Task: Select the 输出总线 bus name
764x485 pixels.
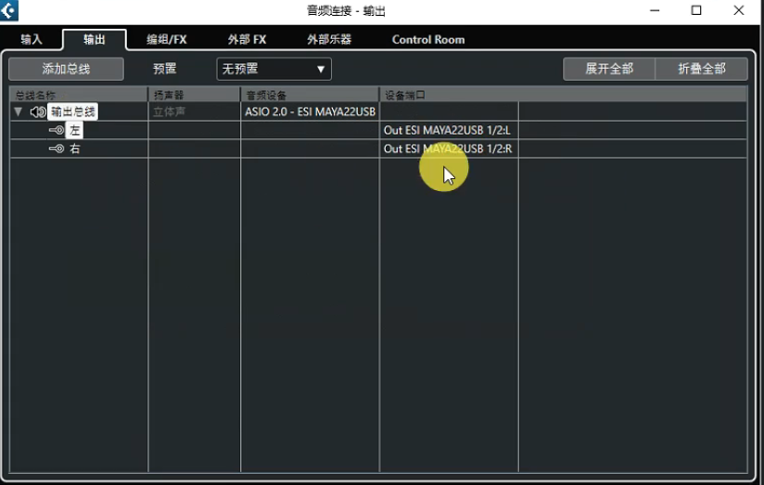Action: click(73, 111)
